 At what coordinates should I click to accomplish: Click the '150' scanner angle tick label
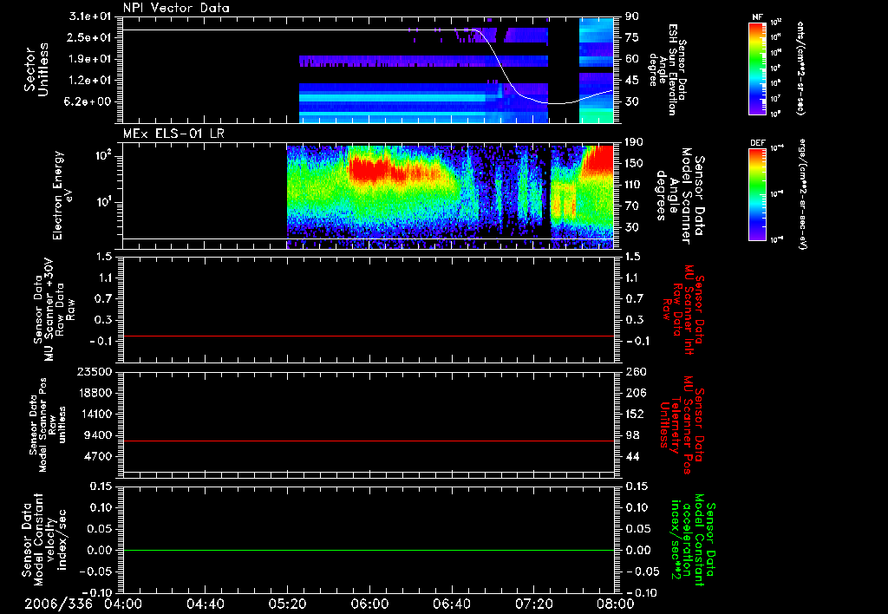coord(634,164)
